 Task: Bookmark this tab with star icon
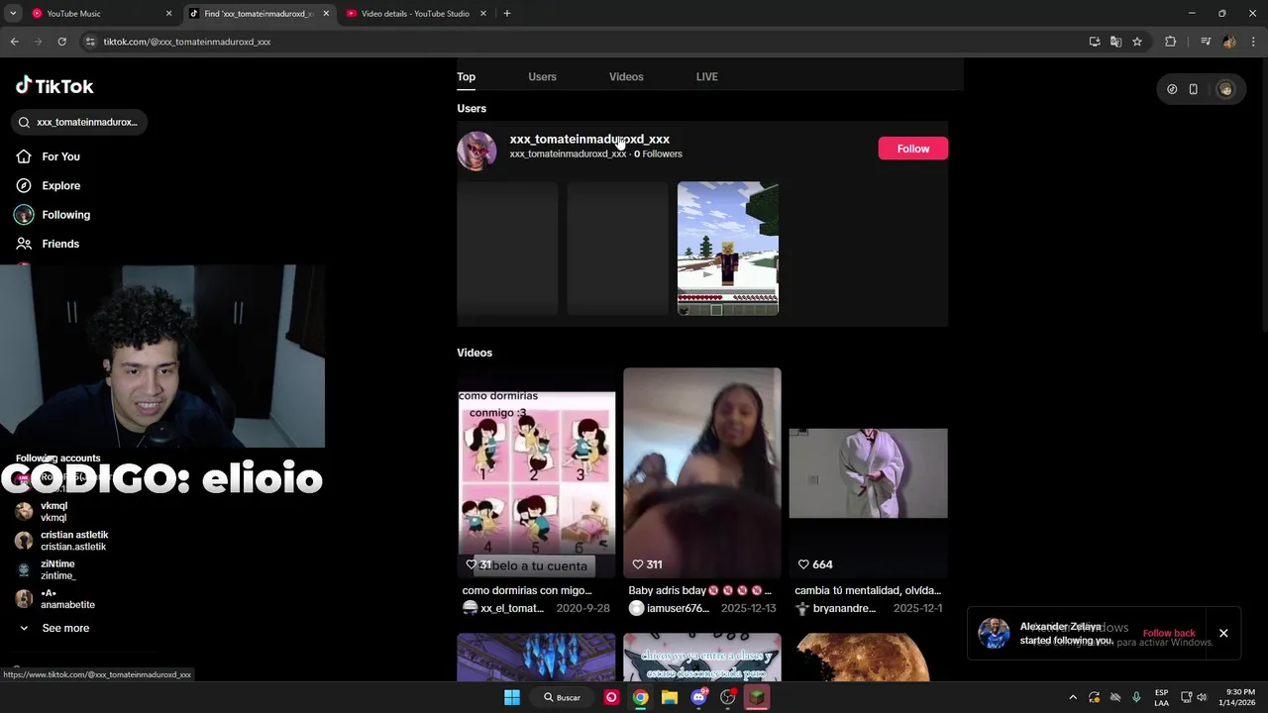click(1137, 42)
